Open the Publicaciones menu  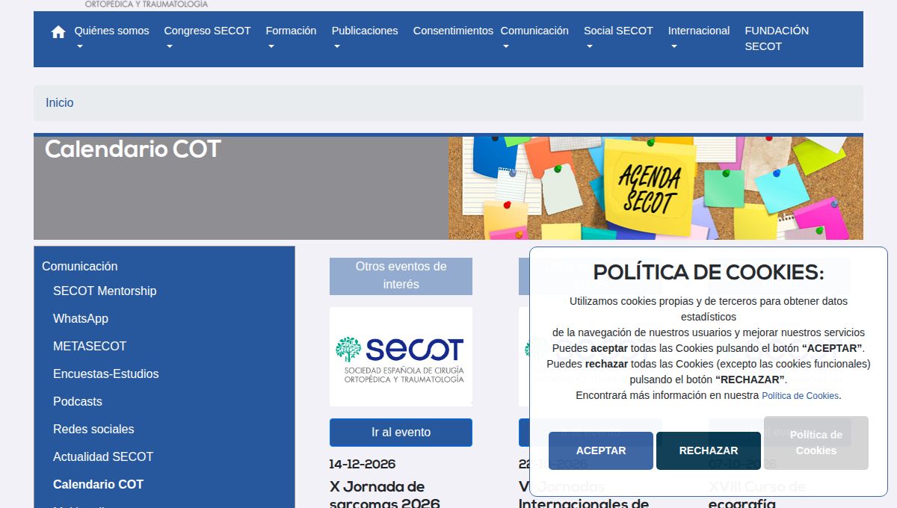365,31
